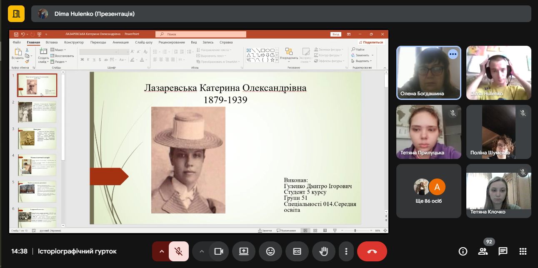Click the PowerPoint zoom slider
This screenshot has height=268, width=538.
(355, 231)
